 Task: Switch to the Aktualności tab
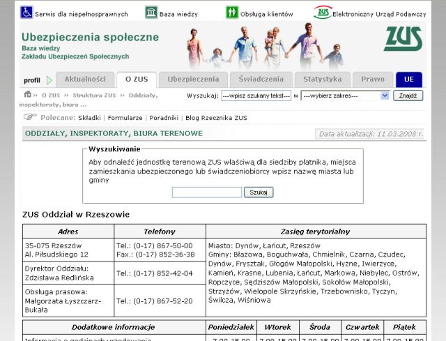pos(84,79)
